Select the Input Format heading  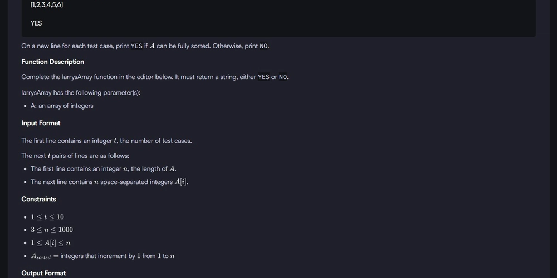tap(41, 123)
